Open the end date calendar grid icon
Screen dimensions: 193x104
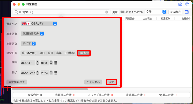[55, 73]
